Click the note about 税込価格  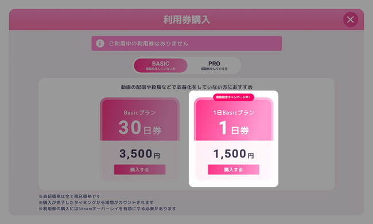coord(69,197)
